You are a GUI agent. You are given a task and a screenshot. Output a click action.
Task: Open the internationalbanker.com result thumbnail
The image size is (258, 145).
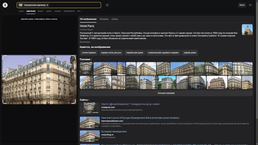(x=90, y=122)
